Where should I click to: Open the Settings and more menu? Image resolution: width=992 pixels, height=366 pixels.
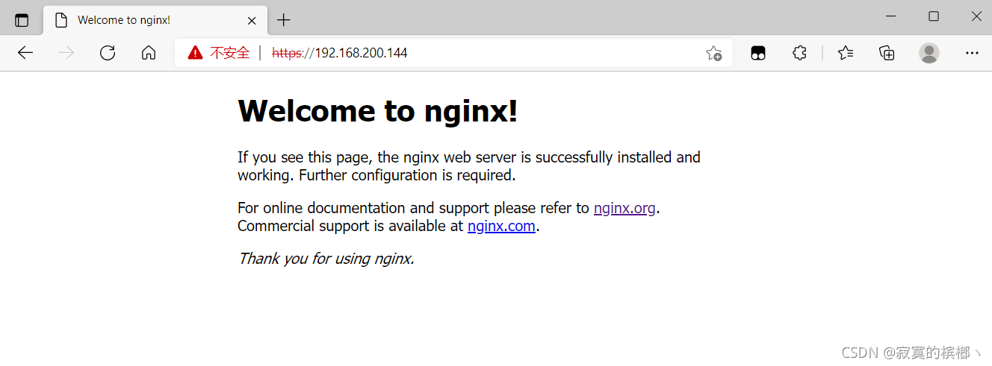(972, 53)
